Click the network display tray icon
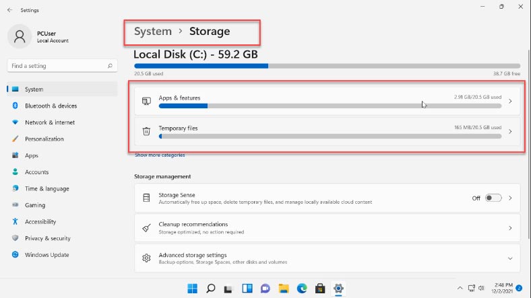531x298 pixels. [472, 288]
